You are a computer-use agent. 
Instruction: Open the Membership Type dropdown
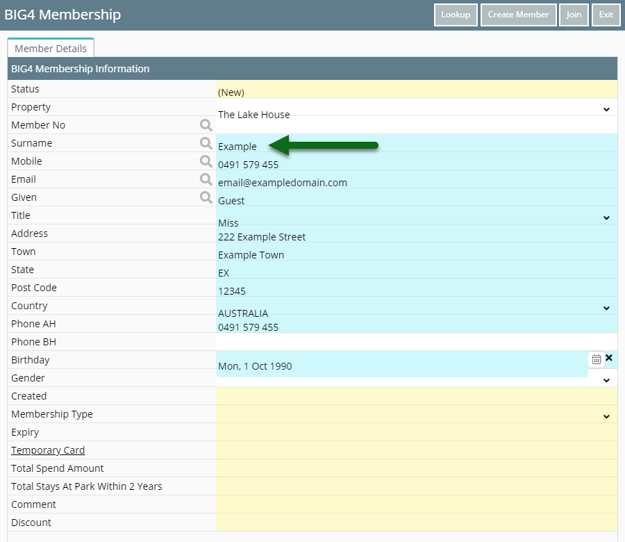point(606,417)
